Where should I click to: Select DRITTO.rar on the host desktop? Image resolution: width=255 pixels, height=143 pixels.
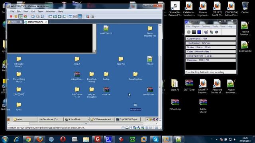(x=189, y=85)
